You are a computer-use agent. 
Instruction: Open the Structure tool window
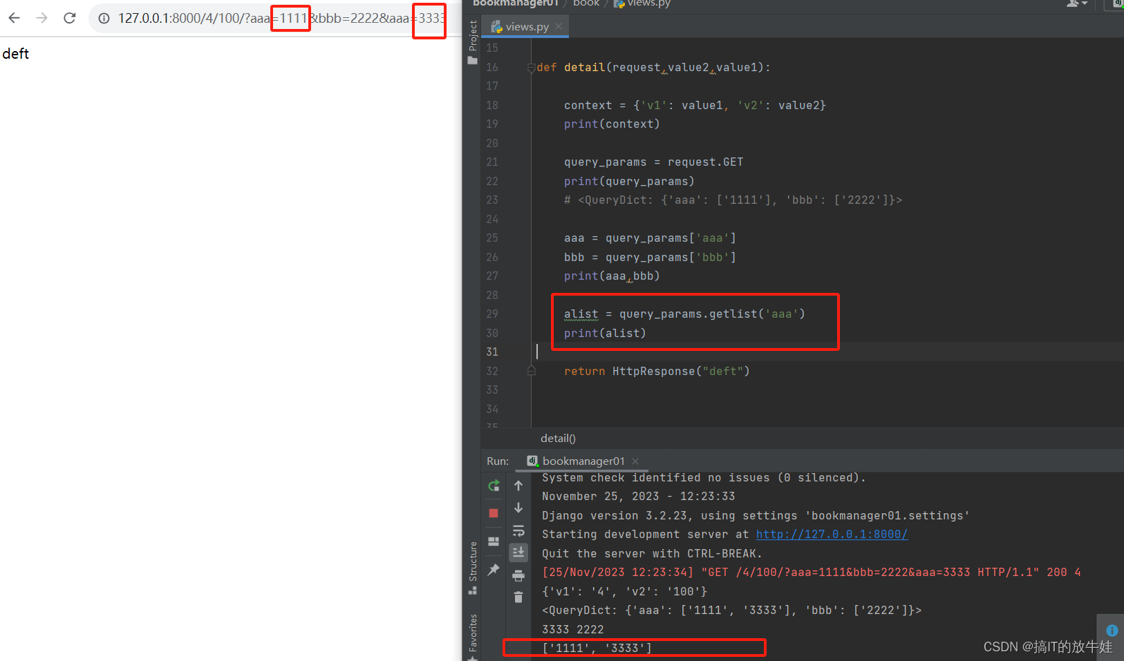click(473, 568)
